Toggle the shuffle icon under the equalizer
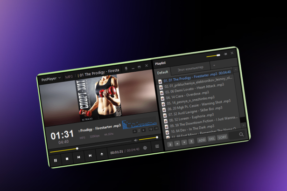Viewport: 287px width, 191px height. (156, 128)
